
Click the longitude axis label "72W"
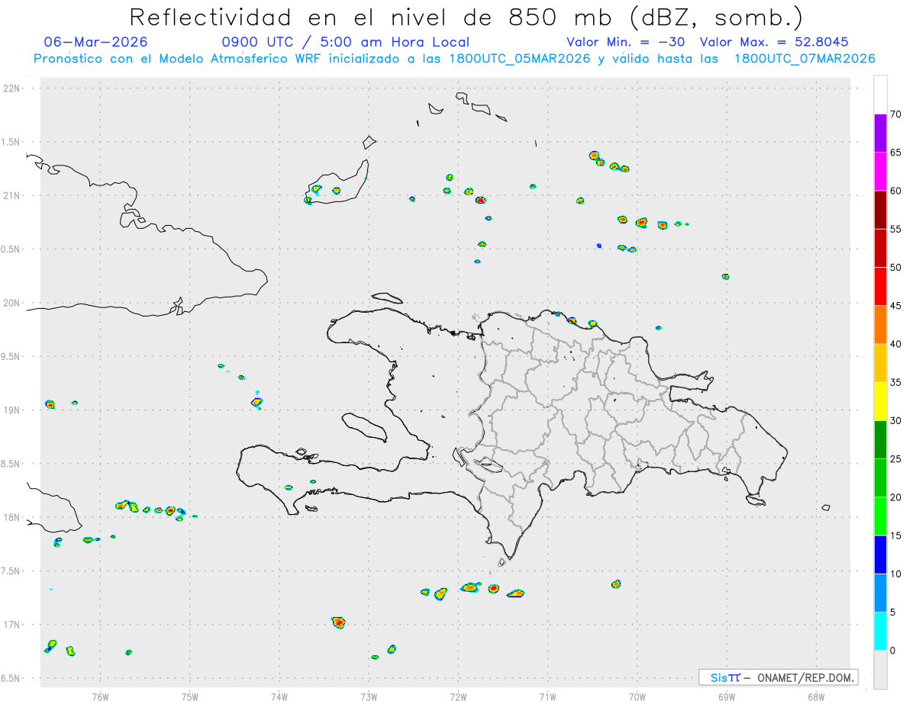click(458, 696)
